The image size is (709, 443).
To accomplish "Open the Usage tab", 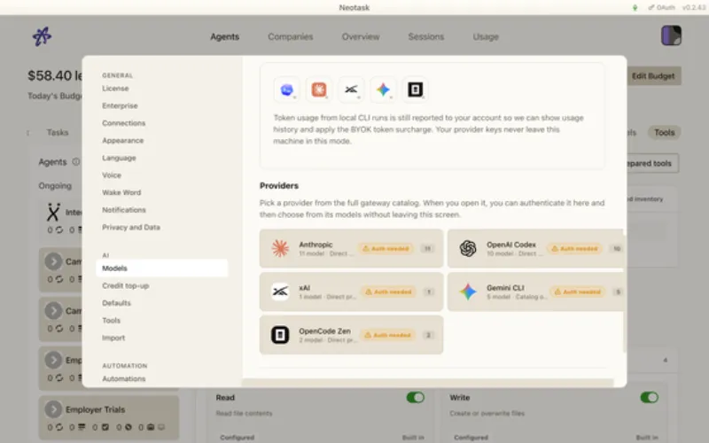I will pos(486,36).
